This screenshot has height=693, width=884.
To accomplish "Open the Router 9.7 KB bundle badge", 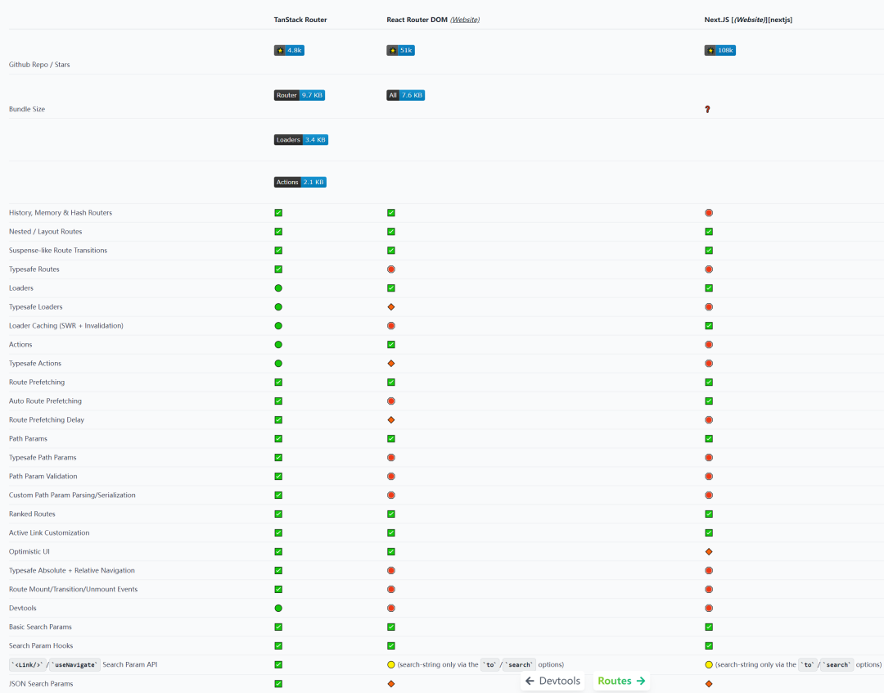I will 300,95.
